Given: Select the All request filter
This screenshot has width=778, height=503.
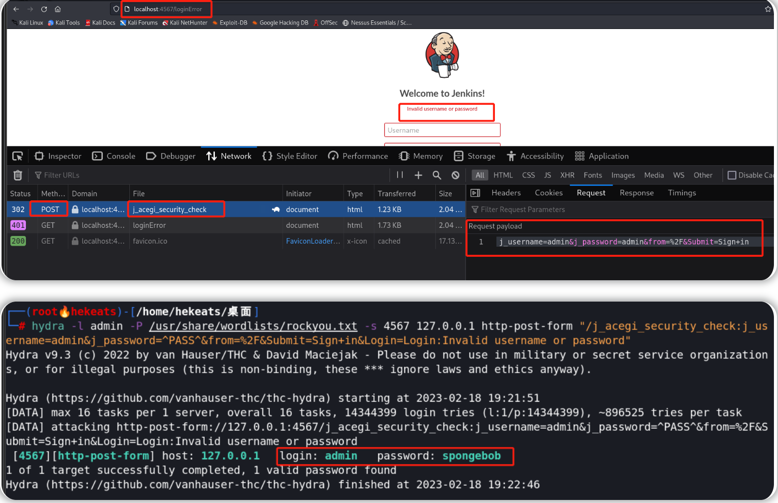Looking at the screenshot, I should 480,175.
